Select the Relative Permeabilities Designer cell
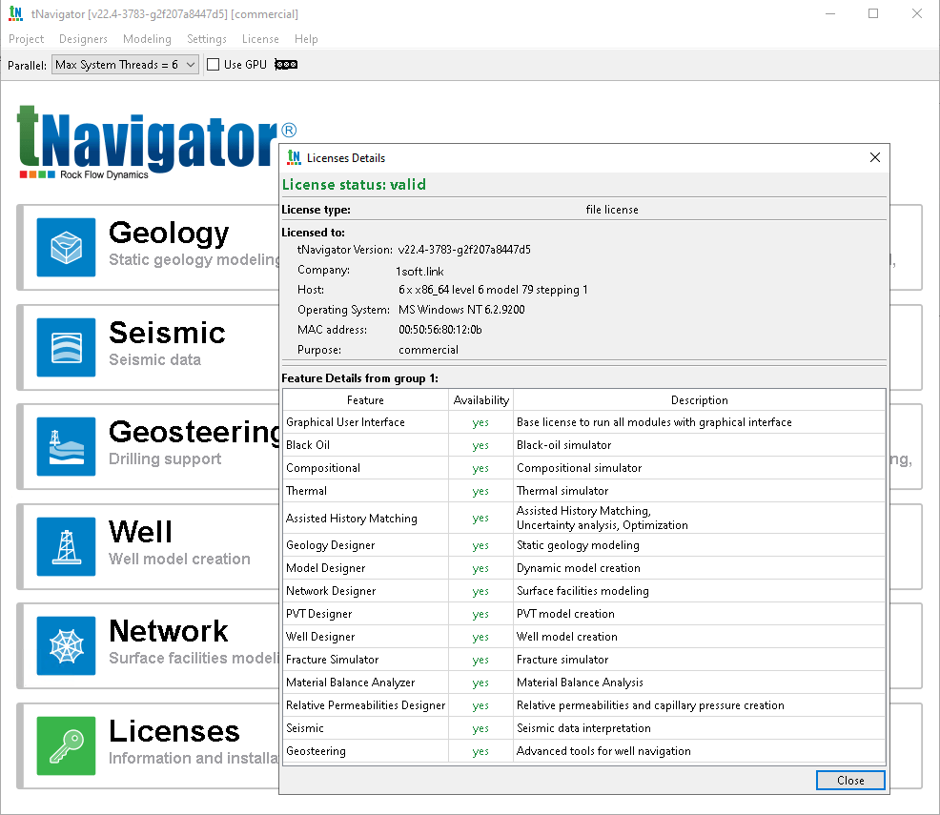The image size is (940, 815). point(366,705)
